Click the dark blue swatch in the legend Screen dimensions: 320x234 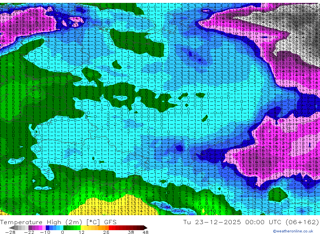47,228
